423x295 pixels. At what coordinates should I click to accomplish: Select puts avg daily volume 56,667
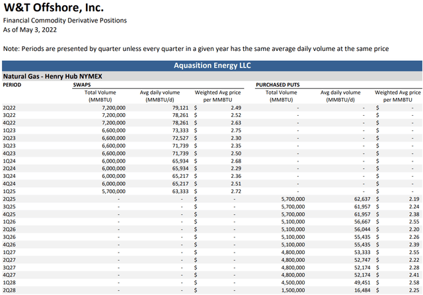click(362, 222)
